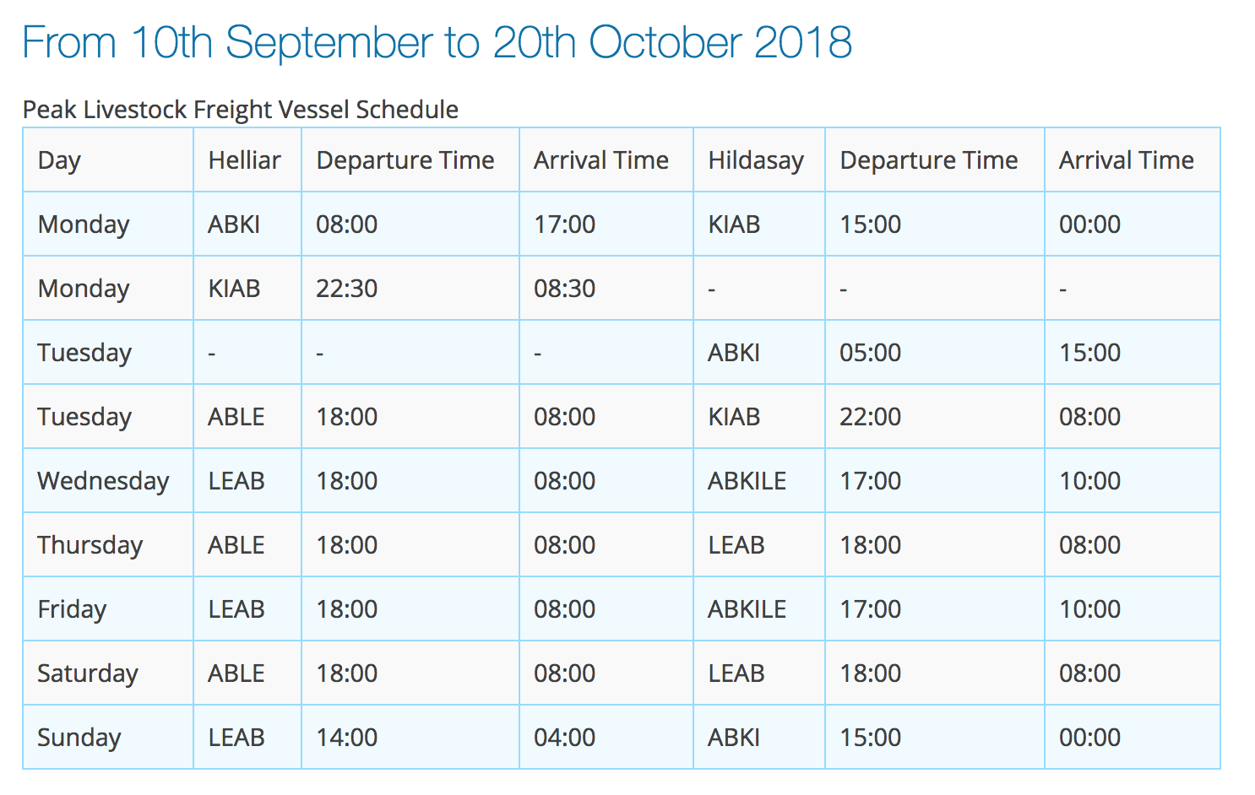This screenshot has height=795, width=1255.
Task: Click the 05:00 Hildasay departure cell
Action: pos(935,352)
